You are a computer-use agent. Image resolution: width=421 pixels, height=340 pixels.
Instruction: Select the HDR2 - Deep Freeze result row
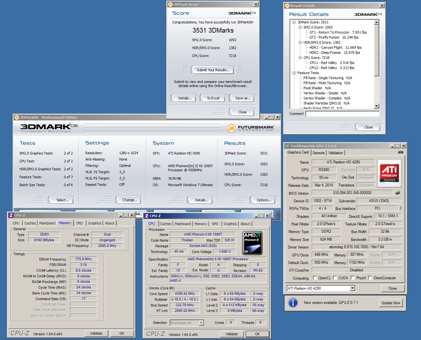tap(335, 53)
